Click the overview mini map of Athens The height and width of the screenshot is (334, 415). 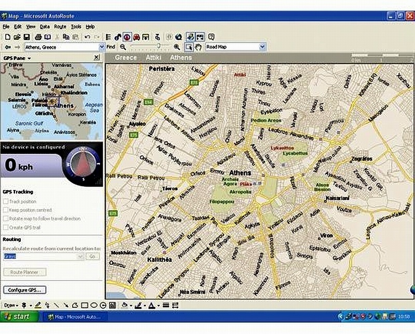51,101
